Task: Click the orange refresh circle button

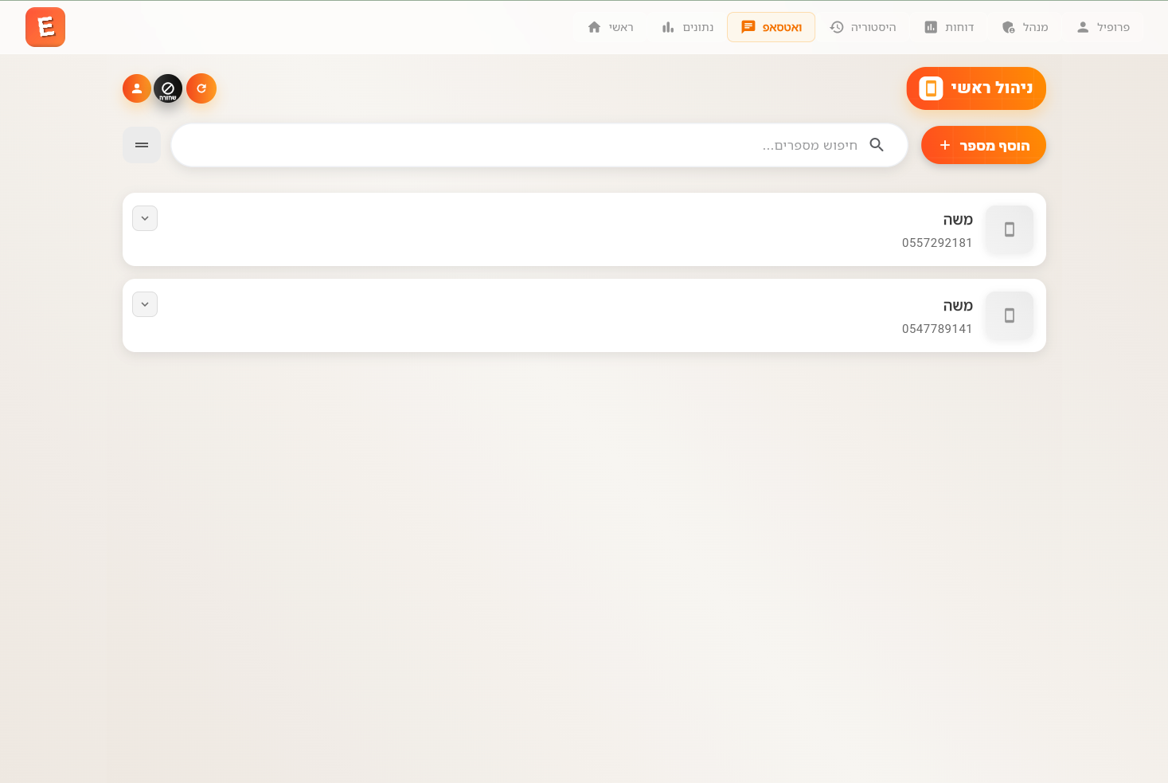Action: coord(201,88)
